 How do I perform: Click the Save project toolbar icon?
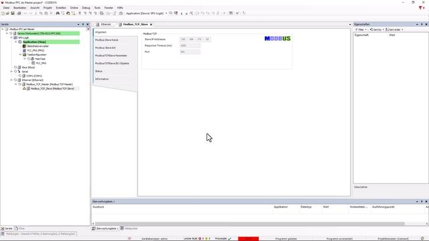coord(13,13)
